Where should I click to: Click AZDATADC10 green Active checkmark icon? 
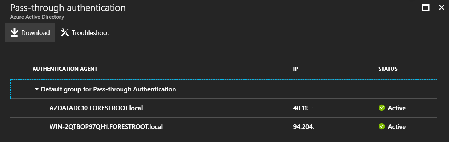point(381,108)
